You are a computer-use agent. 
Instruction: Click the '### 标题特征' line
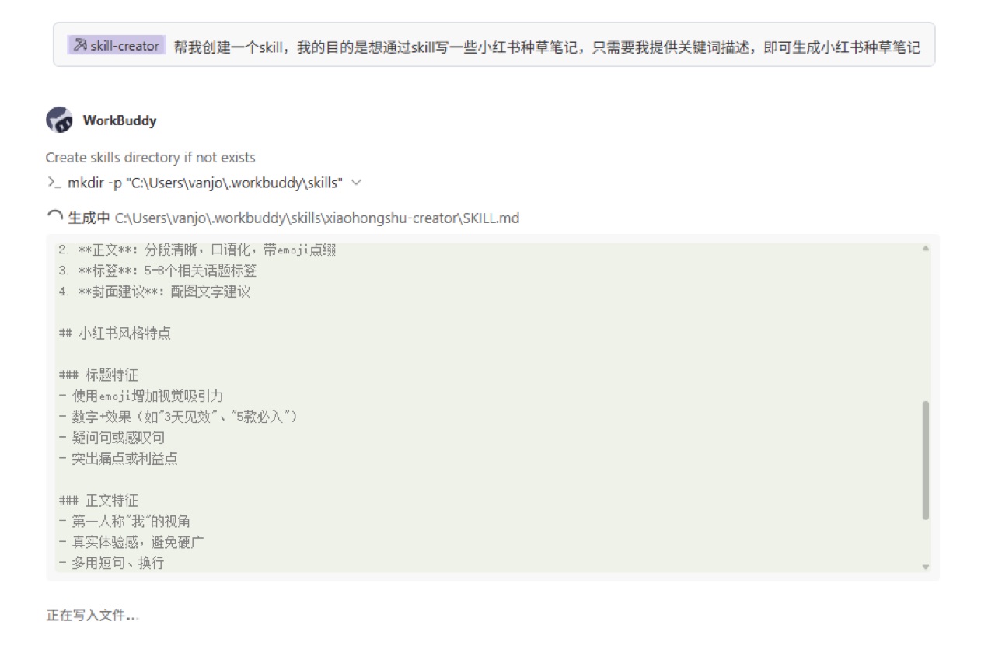coord(98,375)
